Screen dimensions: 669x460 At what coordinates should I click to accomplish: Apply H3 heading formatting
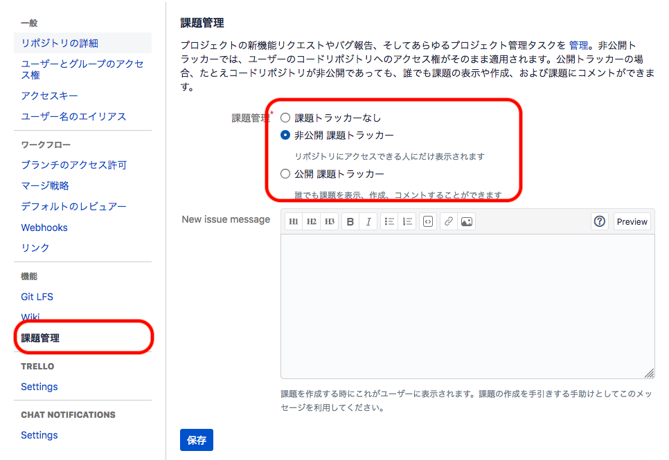(329, 221)
